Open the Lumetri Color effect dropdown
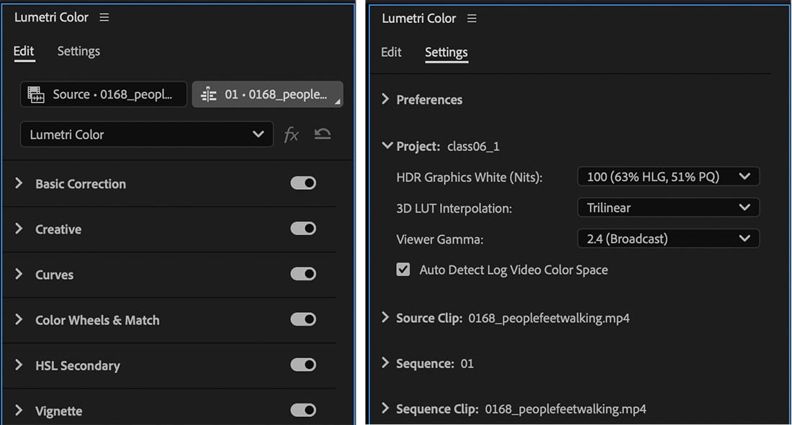 pos(146,134)
